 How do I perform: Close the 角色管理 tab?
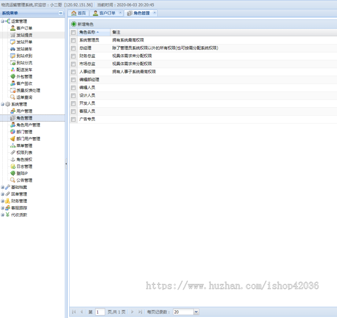(x=155, y=12)
